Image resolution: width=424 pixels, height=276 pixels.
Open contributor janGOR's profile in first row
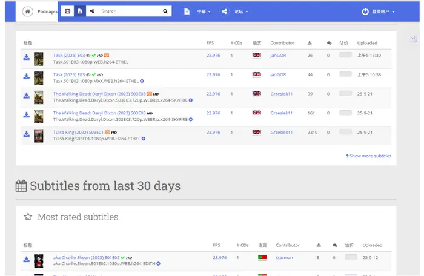pyautogui.click(x=278, y=56)
